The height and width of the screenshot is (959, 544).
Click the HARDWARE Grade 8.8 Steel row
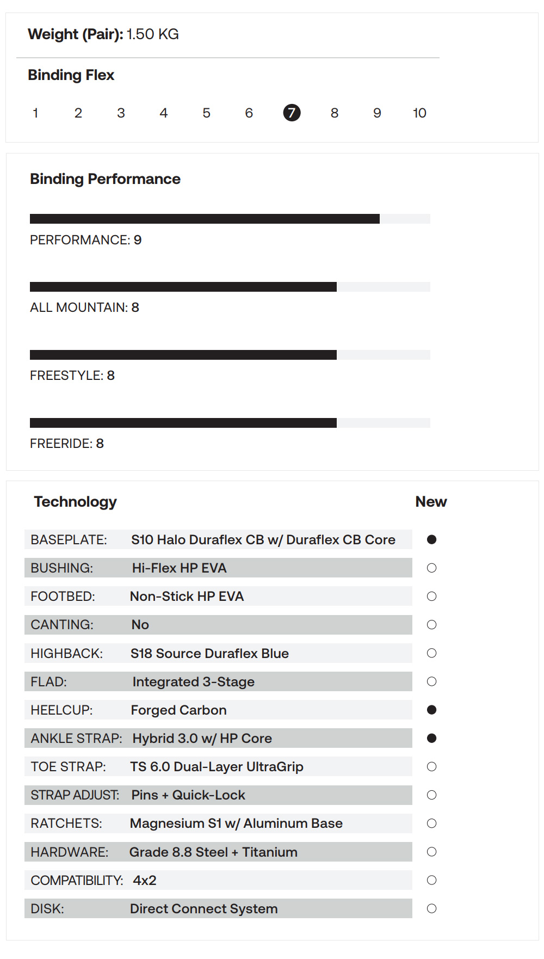click(218, 852)
